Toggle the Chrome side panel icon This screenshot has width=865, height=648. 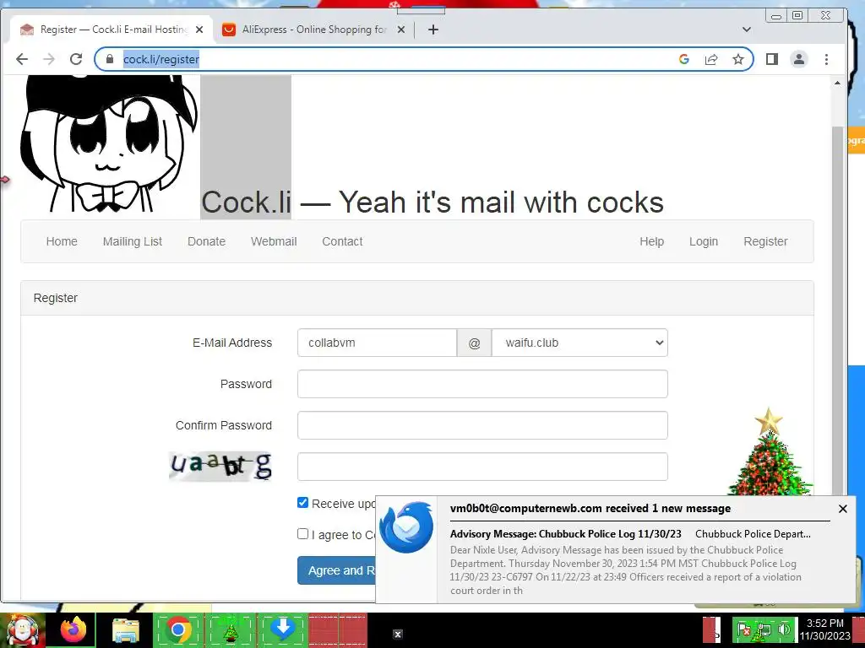click(x=772, y=59)
